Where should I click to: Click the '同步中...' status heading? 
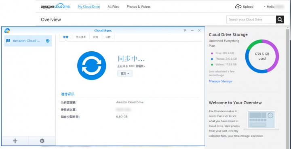(x=131, y=59)
